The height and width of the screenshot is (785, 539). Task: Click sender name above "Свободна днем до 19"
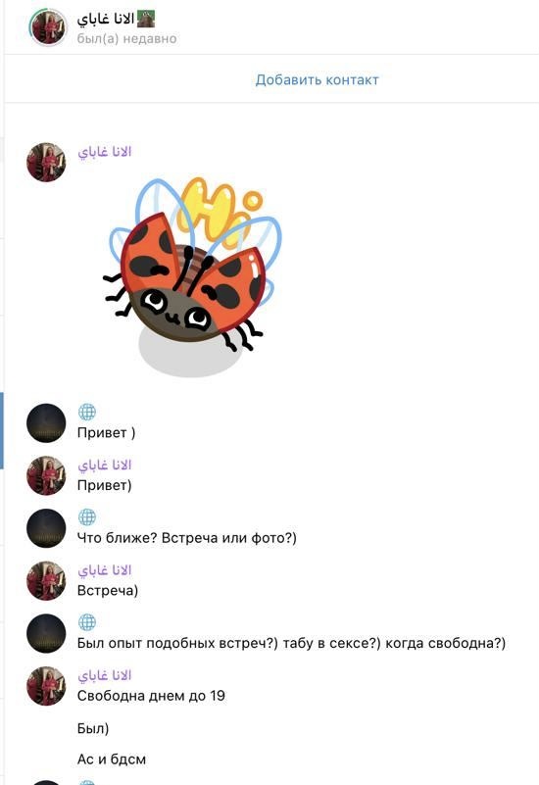point(105,675)
